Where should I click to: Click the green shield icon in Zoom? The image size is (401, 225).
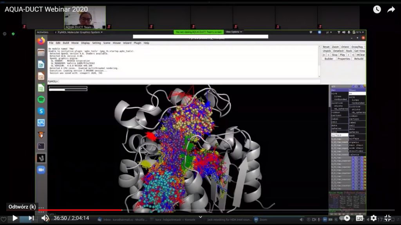click(13, 34)
